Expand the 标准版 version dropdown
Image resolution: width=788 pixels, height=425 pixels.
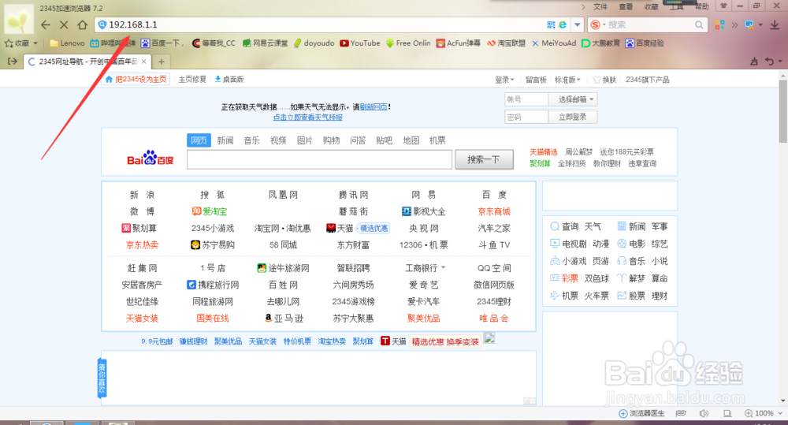[567, 80]
